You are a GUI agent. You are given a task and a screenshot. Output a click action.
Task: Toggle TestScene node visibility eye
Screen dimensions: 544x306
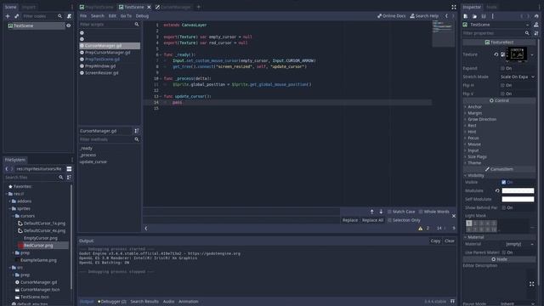(x=68, y=25)
